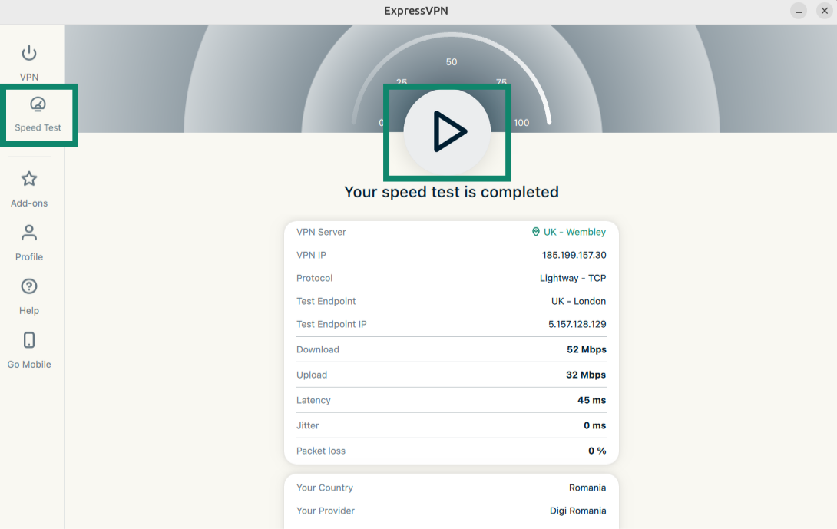Start the speed test with play button
This screenshot has height=529, width=837.
[447, 132]
